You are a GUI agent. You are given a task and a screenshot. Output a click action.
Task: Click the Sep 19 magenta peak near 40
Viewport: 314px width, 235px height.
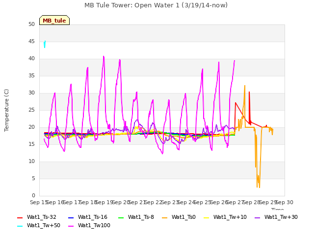[104, 57]
